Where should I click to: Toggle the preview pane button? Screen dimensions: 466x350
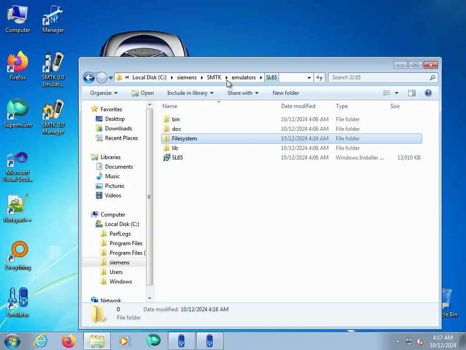point(411,93)
